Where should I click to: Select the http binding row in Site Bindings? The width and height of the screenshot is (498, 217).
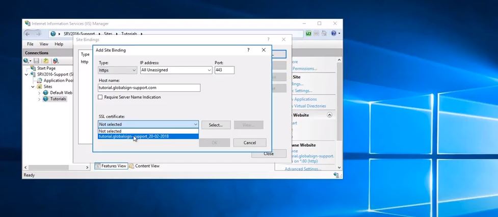pyautogui.click(x=85, y=62)
